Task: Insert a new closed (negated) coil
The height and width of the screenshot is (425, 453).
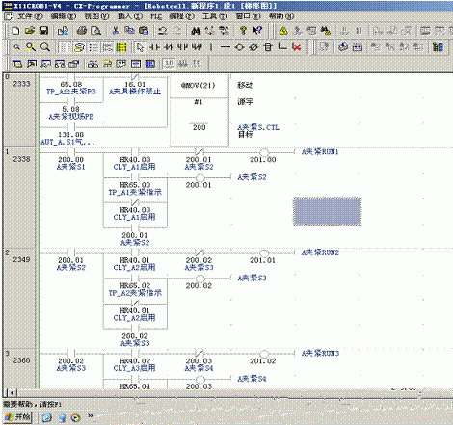Action: tap(253, 47)
